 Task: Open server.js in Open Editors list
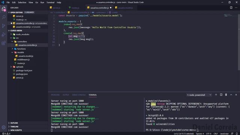19,16
